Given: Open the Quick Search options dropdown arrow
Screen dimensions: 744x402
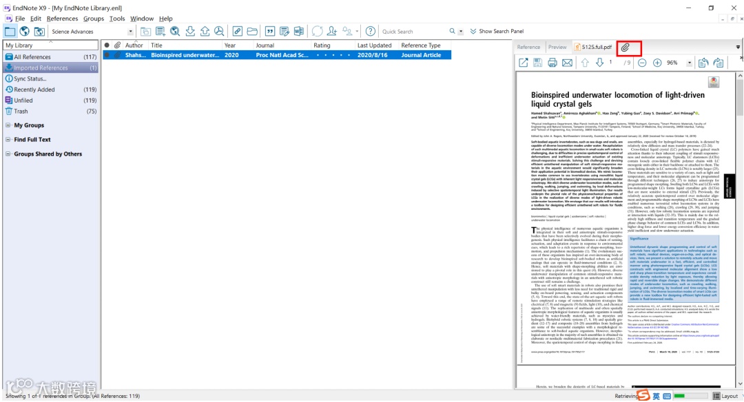Looking at the screenshot, I should [x=461, y=32].
